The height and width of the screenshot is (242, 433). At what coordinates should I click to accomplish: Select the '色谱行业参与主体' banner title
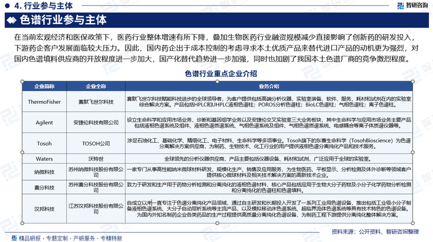tap(63, 20)
